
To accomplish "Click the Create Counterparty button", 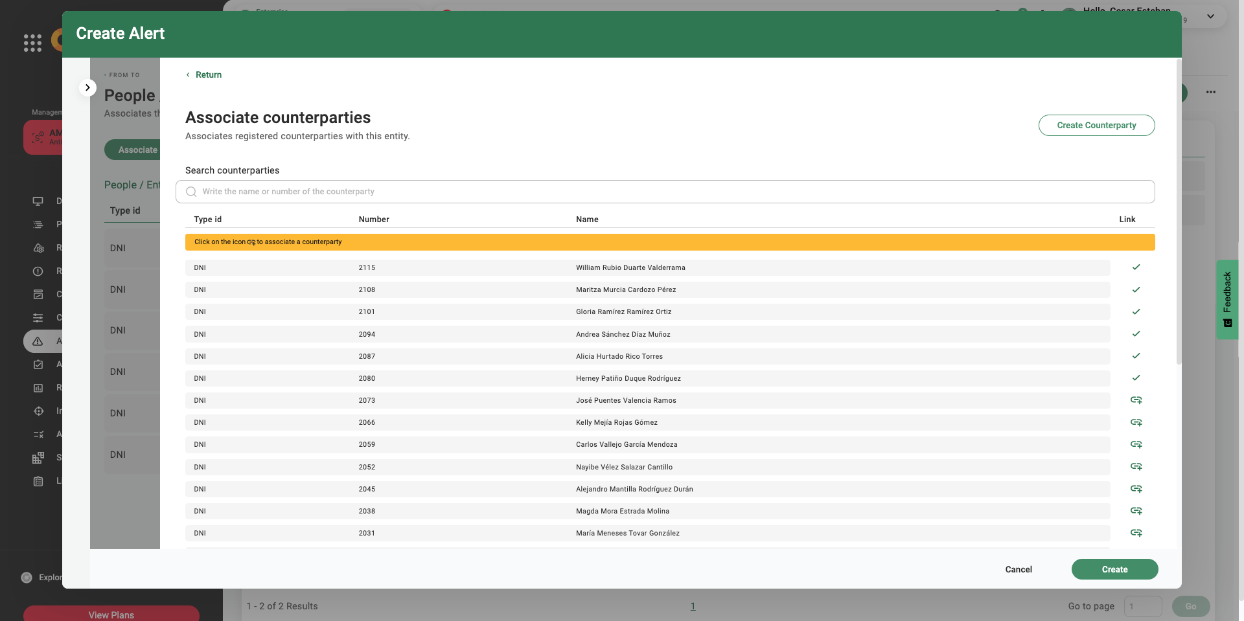I will pos(1096,126).
